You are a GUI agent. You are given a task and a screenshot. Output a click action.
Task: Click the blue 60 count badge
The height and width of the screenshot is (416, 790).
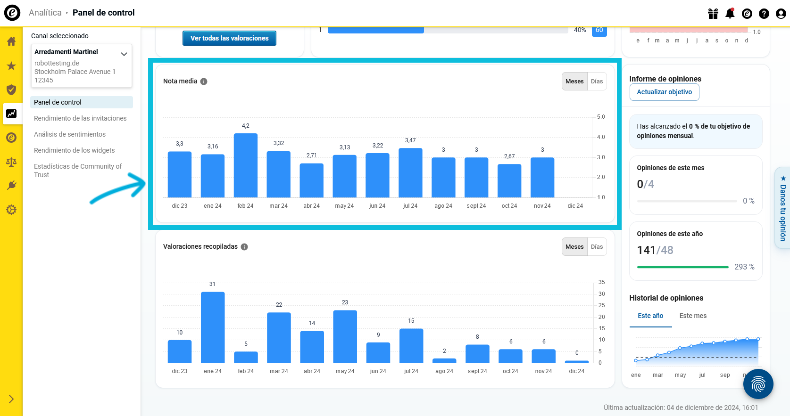point(599,31)
